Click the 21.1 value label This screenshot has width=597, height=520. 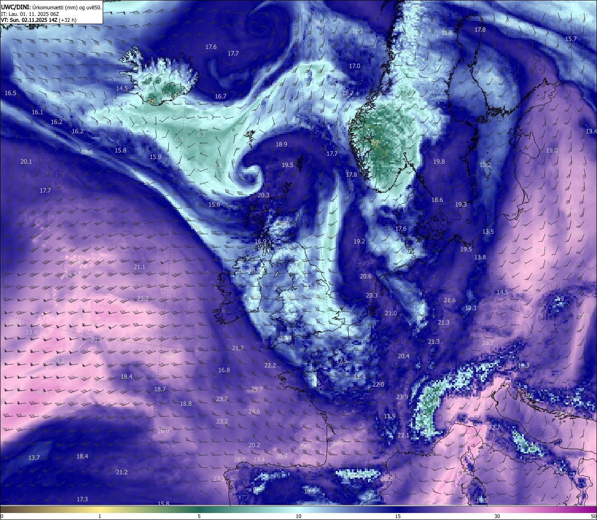[x=139, y=267]
